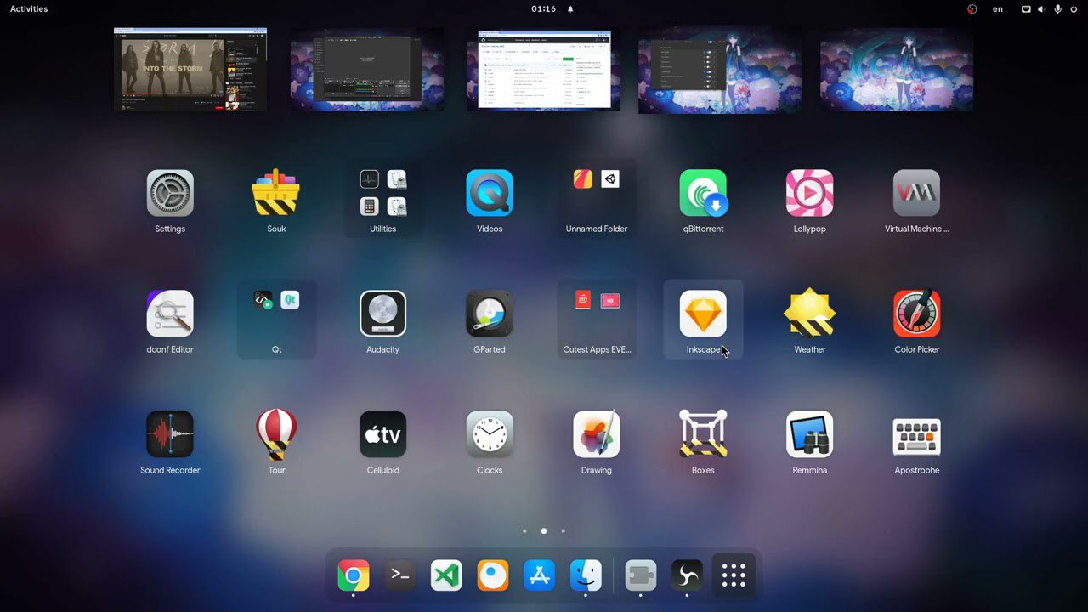1088x612 pixels.
Task: Open Chrome from the dock
Action: point(354,575)
